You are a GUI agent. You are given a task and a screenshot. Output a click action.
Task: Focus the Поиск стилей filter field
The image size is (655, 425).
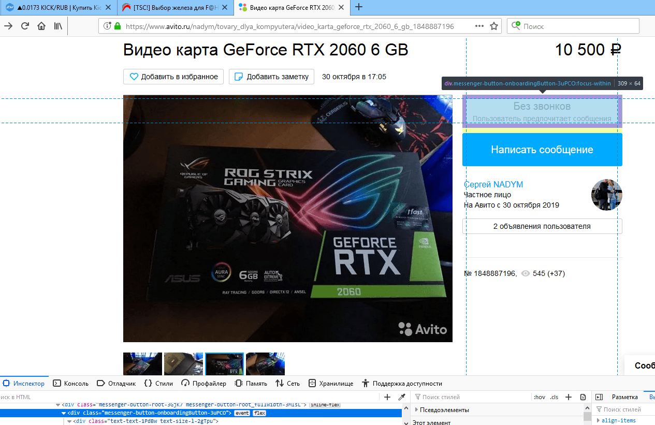[x=471, y=397]
